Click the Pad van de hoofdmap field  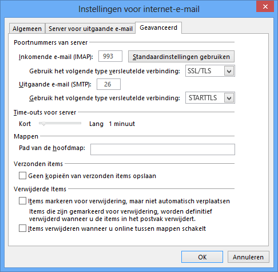coord(162,149)
